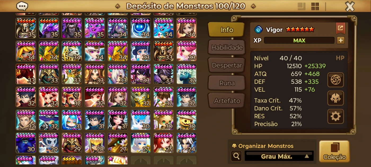Open the Runa tab
This screenshot has height=167, width=371.
[x=227, y=83]
